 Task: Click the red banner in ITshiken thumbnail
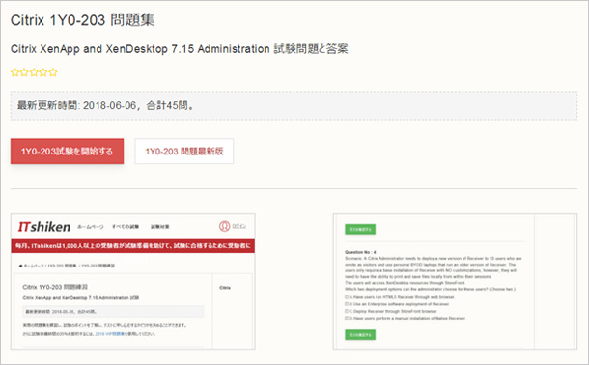tap(133, 245)
